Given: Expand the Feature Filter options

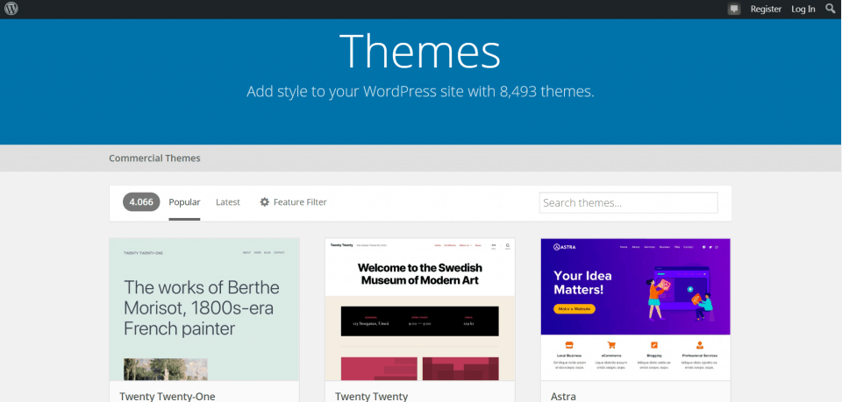Looking at the screenshot, I should point(300,202).
